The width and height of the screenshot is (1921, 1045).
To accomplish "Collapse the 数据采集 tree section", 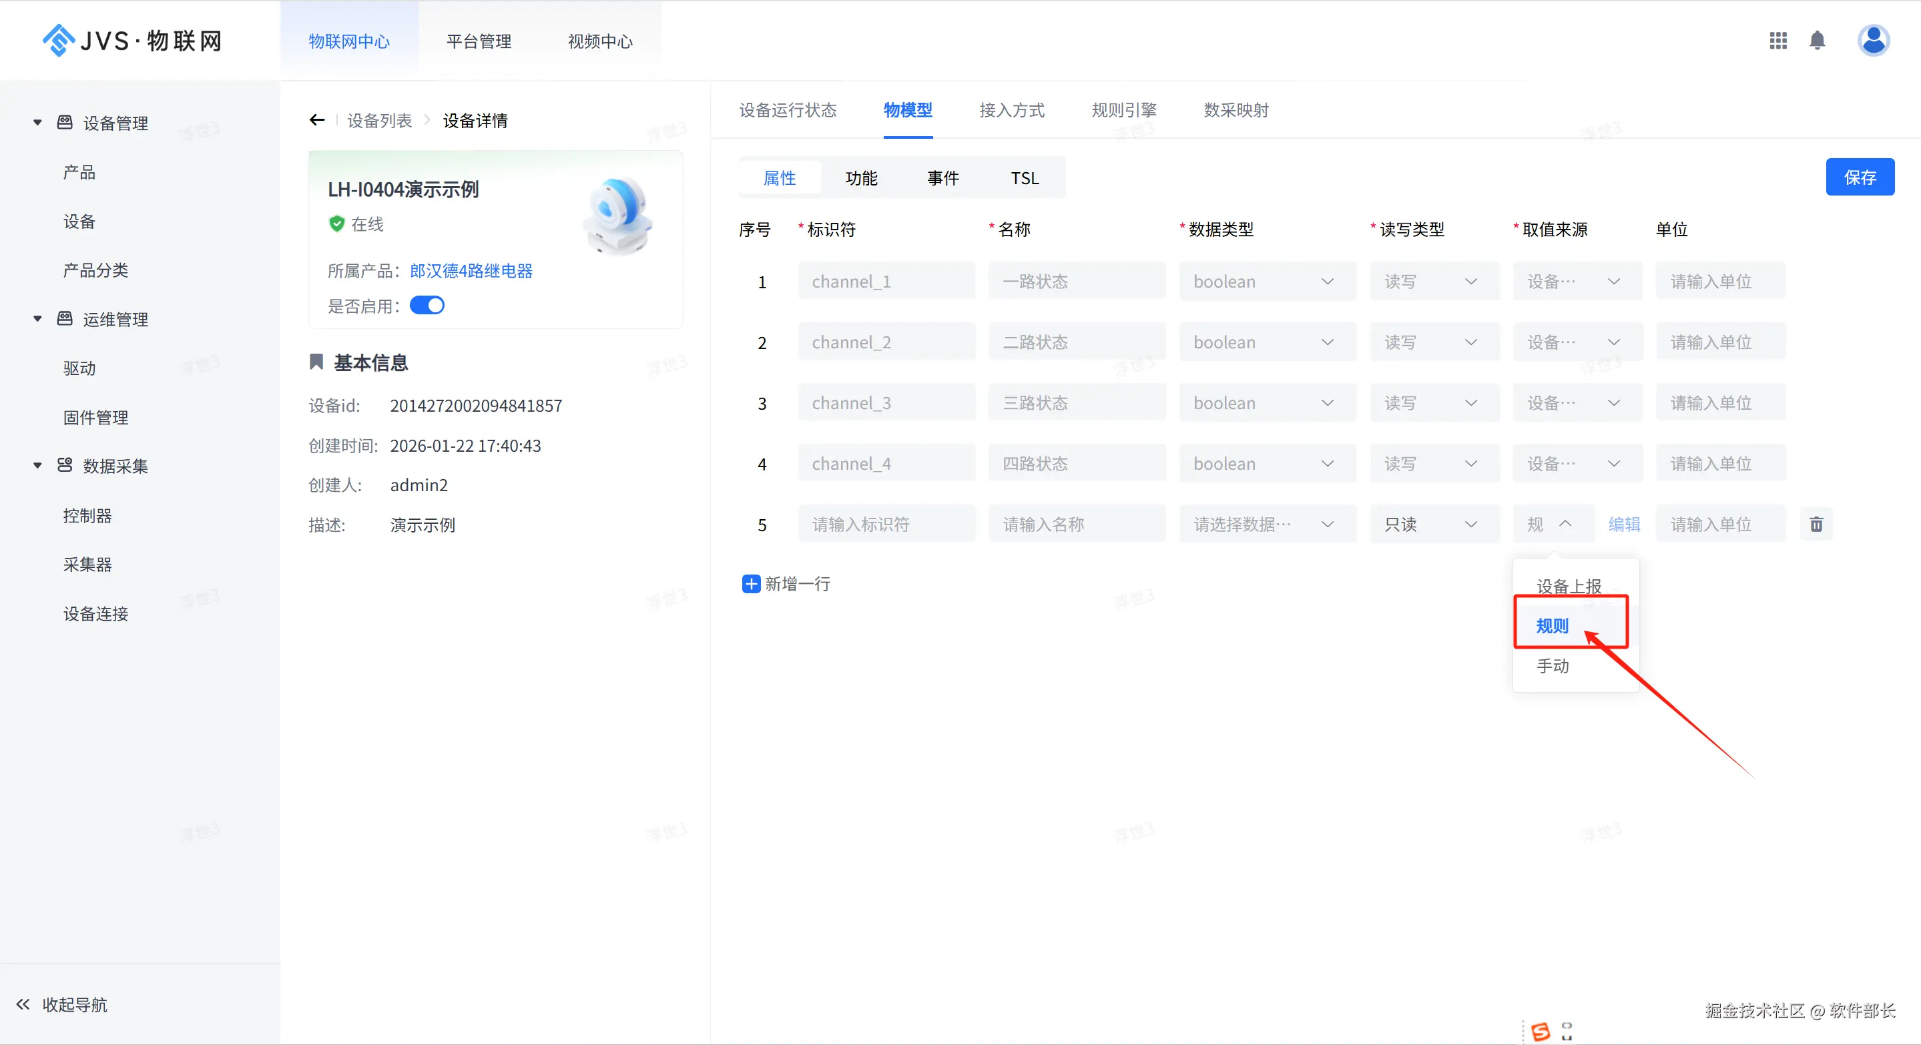I will [x=37, y=466].
